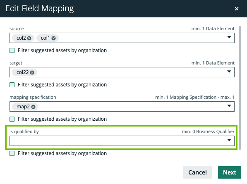This screenshot has width=247, height=184.
Task: Enable organization filter under target field
Action: 12,85
